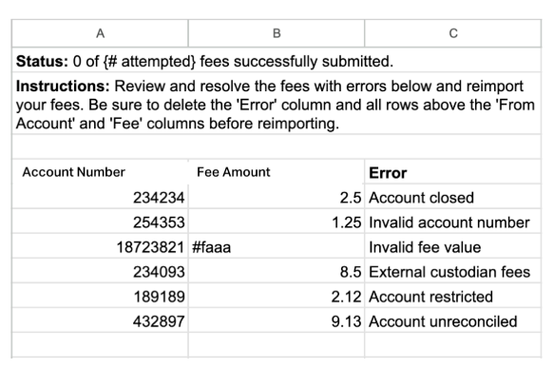Select the Account closed error cell
Screen dimensions: 555x369
[452, 197]
